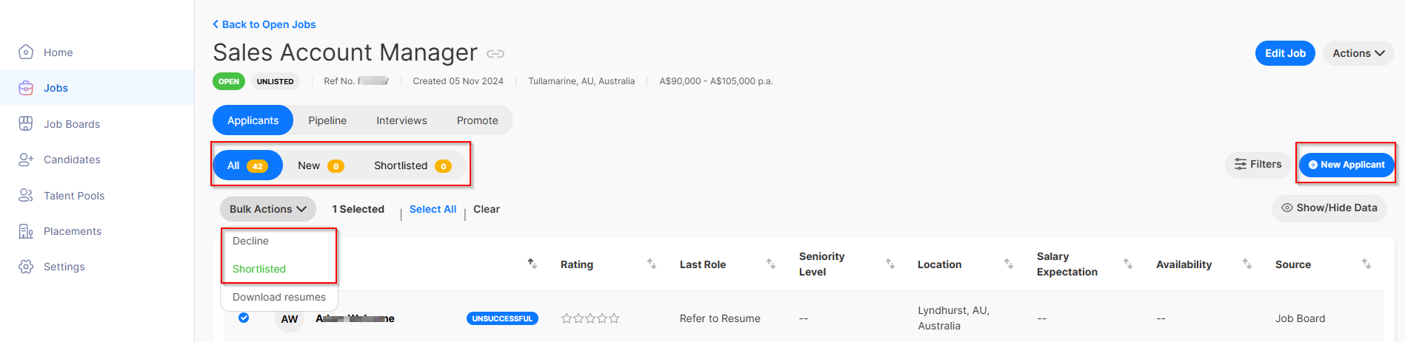Image resolution: width=1405 pixels, height=342 pixels.
Task: Open Job Boards via its sidebar icon
Action: point(26,123)
